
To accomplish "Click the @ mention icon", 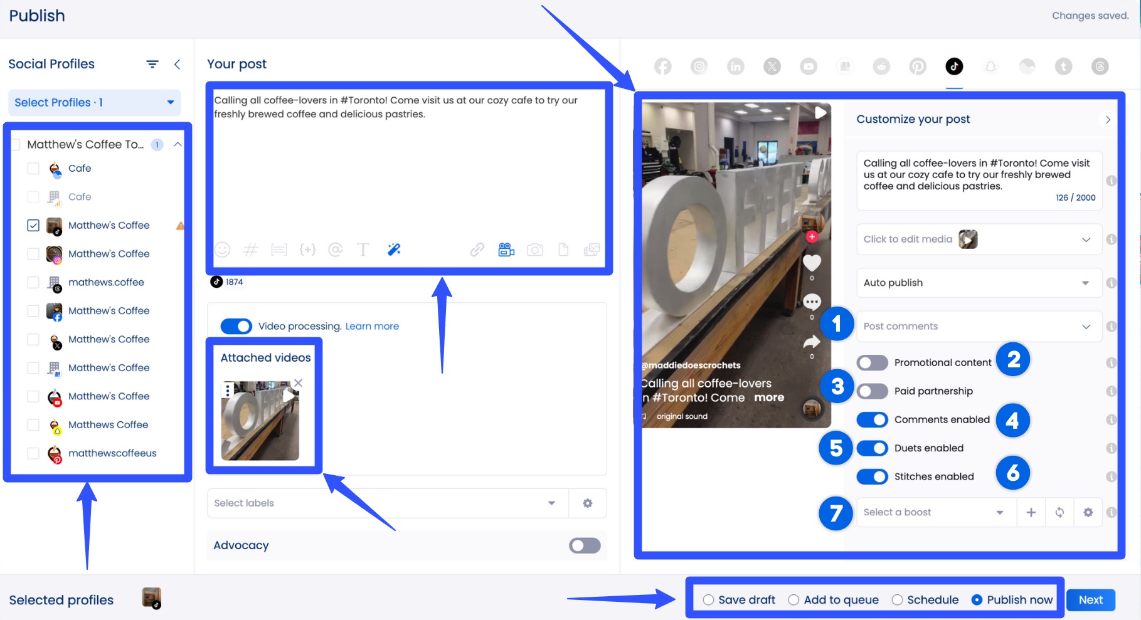I will (336, 250).
